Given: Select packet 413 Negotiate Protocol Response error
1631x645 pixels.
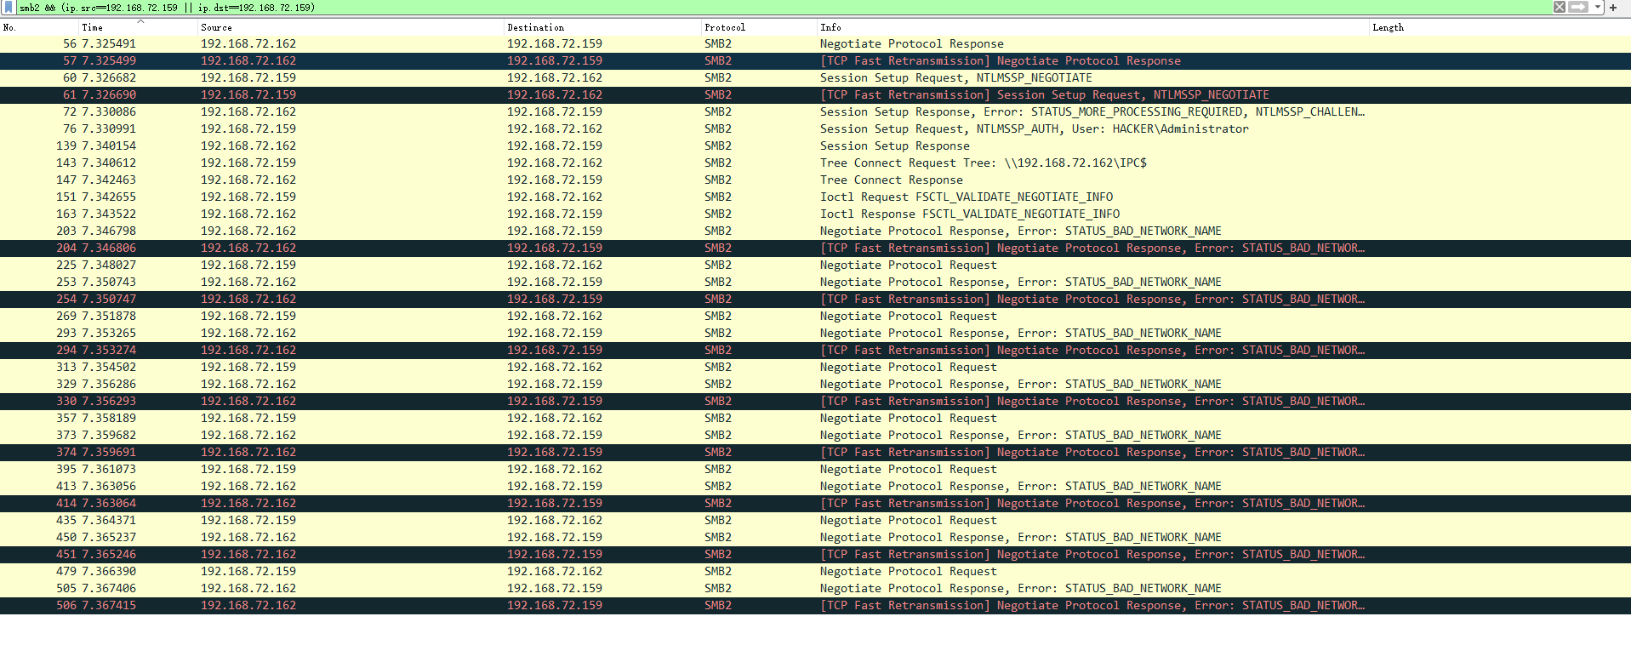Looking at the screenshot, I should (815, 487).
